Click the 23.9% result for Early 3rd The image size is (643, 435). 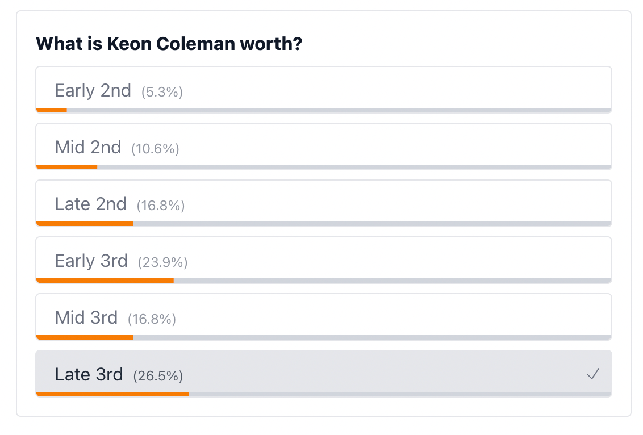162,262
